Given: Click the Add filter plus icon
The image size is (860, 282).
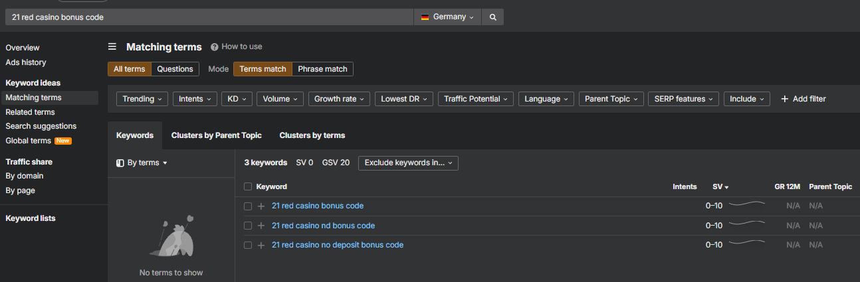Looking at the screenshot, I should click(x=785, y=99).
